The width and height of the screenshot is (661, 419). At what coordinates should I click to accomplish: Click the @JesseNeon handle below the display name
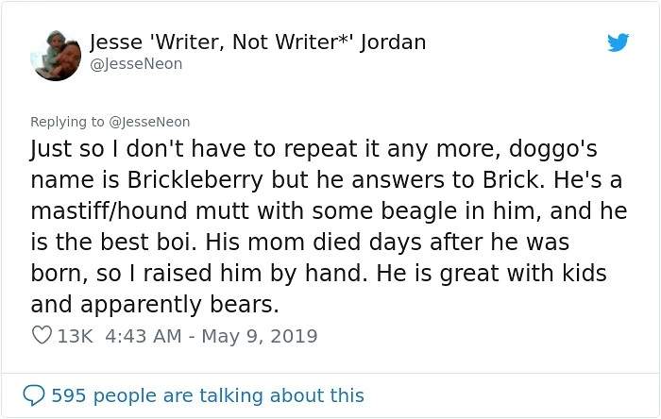[x=135, y=64]
